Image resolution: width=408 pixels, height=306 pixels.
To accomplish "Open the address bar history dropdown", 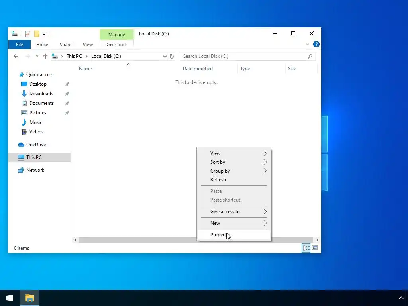I will click(165, 56).
